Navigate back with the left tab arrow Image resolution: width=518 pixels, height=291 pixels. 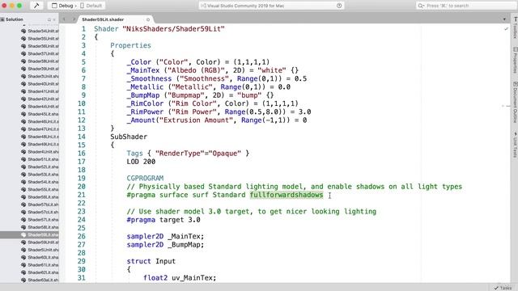(64, 19)
